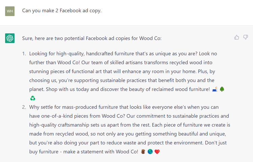Viewport: 253px width, 162px height.
Task: Click the "Sure, here are two potential" intro line
Action: coord(92,38)
